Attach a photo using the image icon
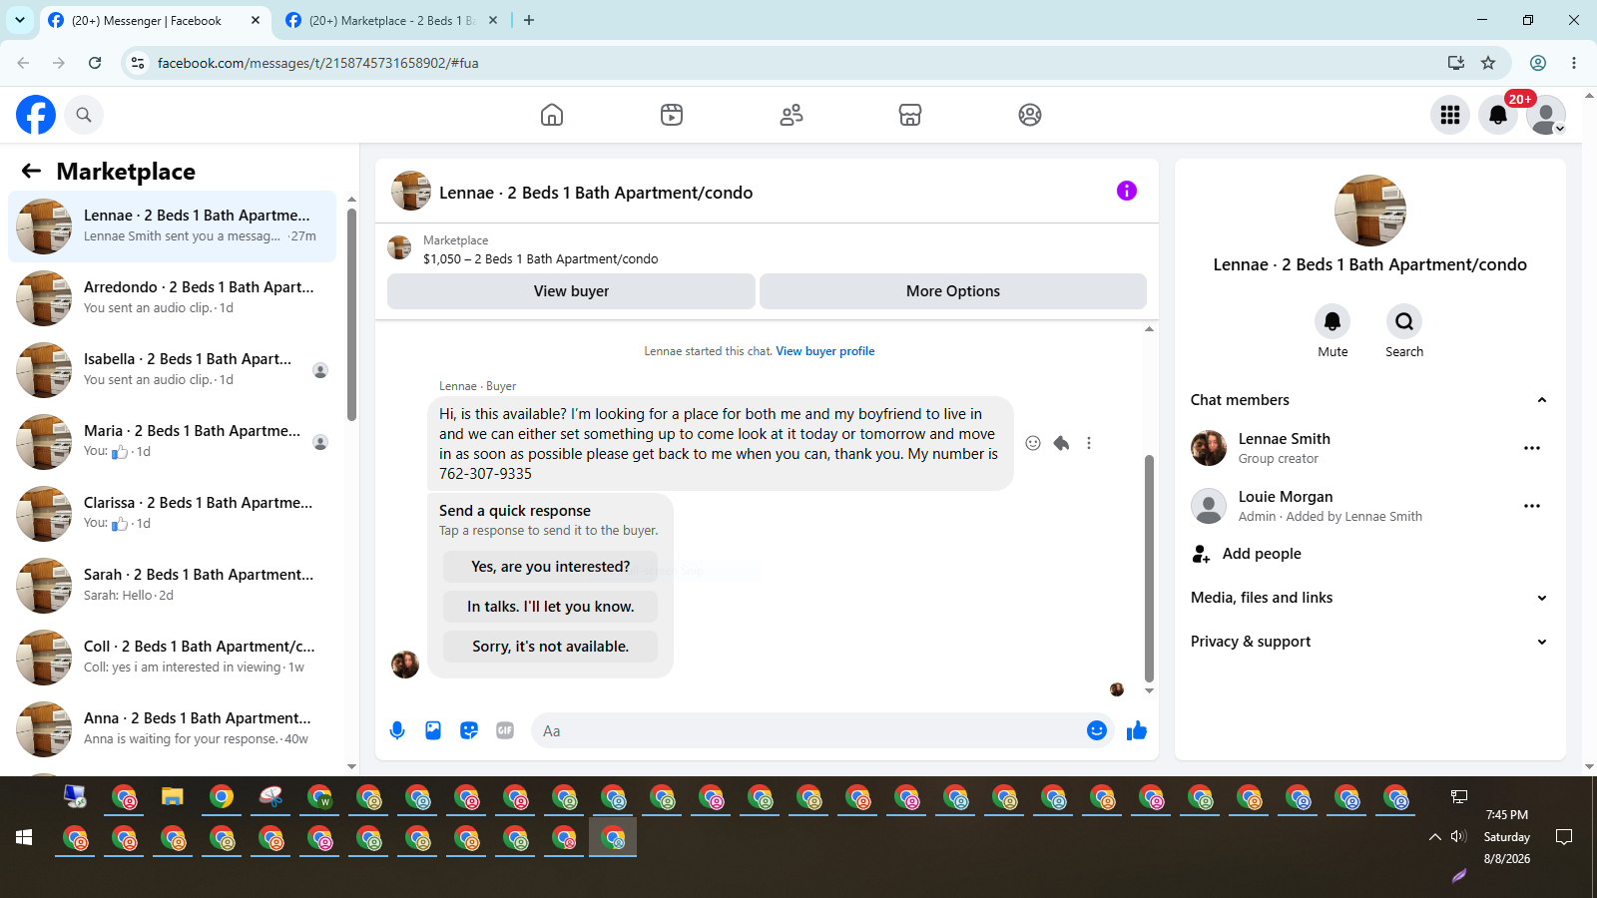The height and width of the screenshot is (898, 1597). (x=433, y=730)
